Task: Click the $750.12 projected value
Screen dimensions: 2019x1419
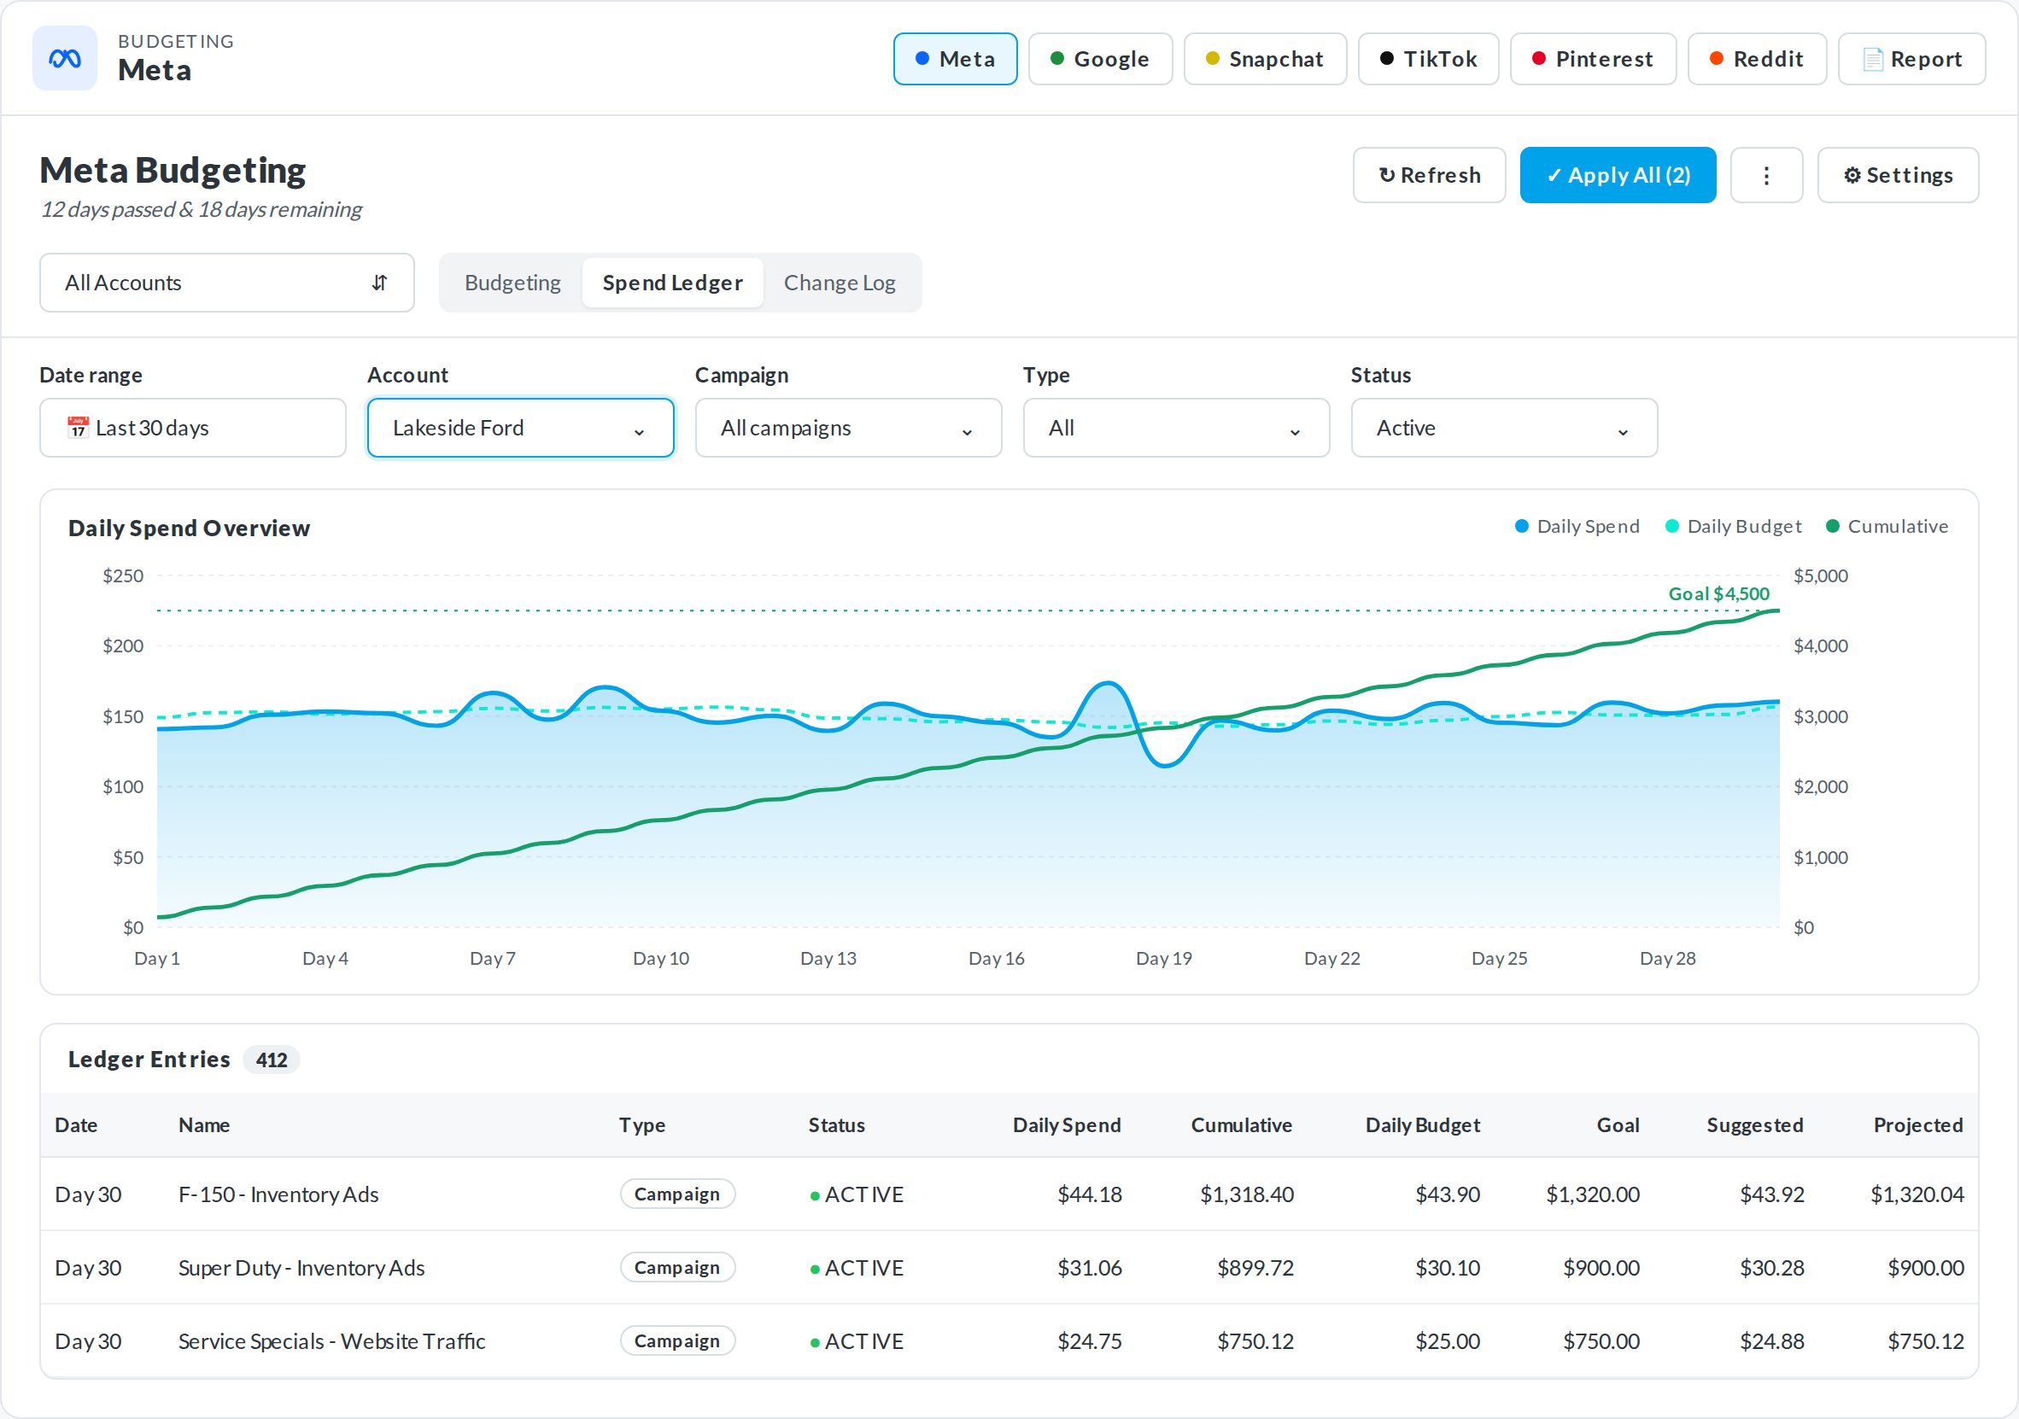Action: (x=1925, y=1340)
